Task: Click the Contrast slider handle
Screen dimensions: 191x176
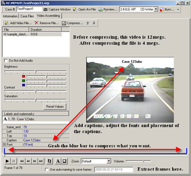Action: 36,92
